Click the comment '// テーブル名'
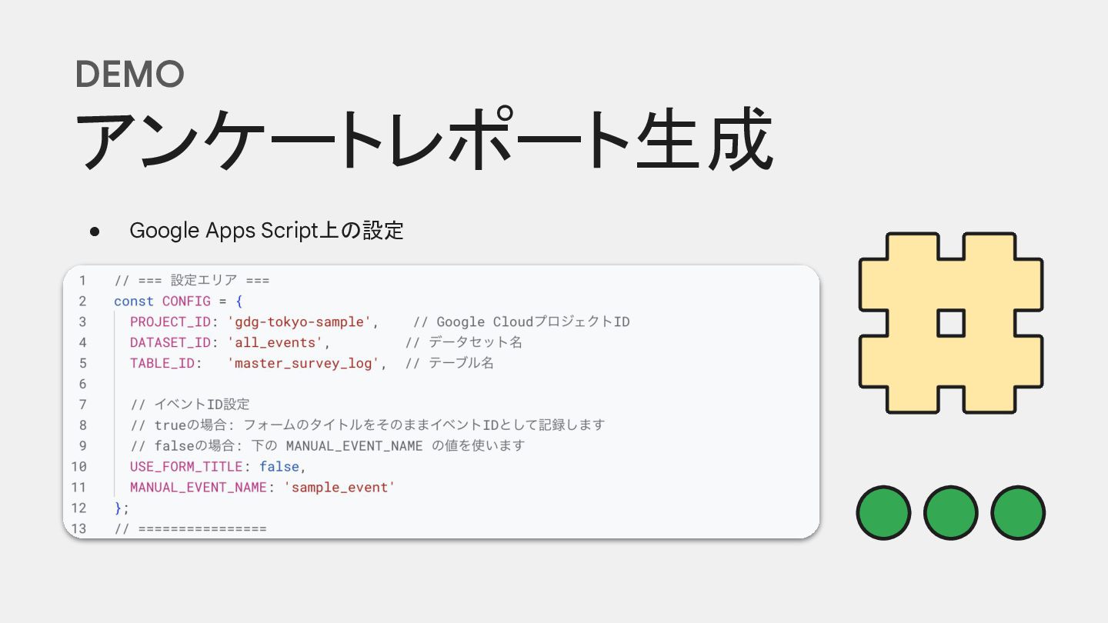Image resolution: width=1108 pixels, height=623 pixels. (449, 363)
